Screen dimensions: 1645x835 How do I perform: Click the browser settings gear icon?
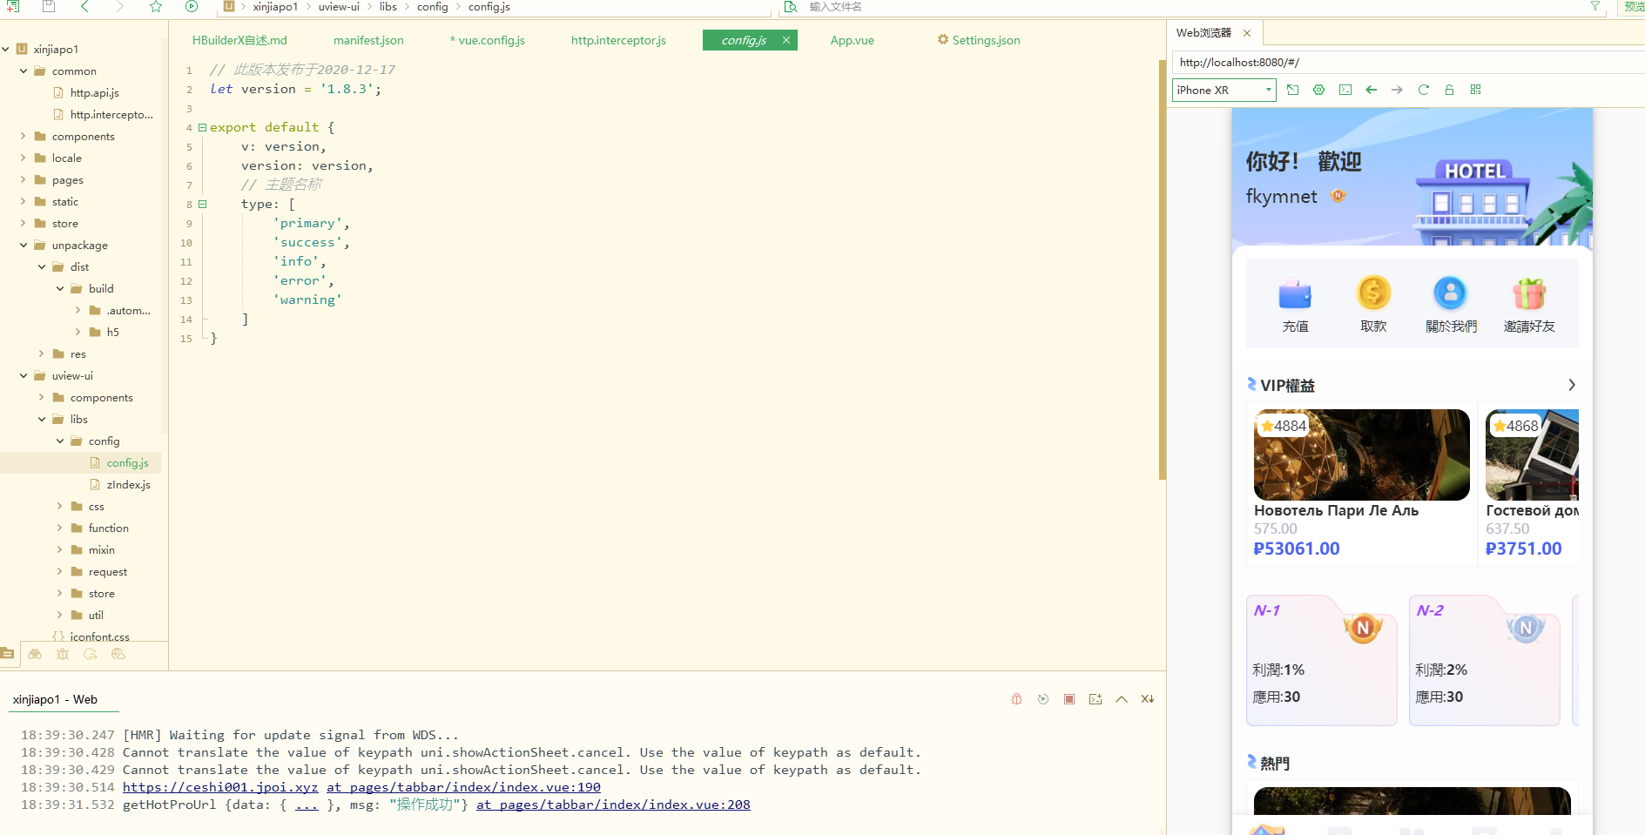coord(1318,90)
